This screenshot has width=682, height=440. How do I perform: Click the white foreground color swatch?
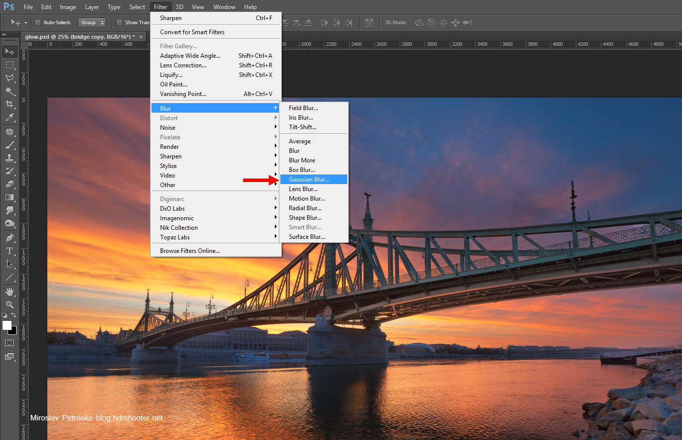[7, 325]
